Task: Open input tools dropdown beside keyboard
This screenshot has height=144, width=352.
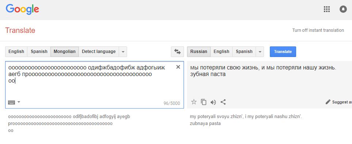Action: pos(19,102)
